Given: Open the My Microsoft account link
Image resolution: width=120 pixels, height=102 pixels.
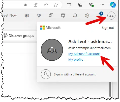Looking at the screenshot, I should click(x=84, y=54).
